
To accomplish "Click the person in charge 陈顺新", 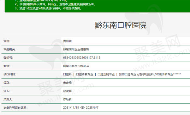I will [67, 99].
